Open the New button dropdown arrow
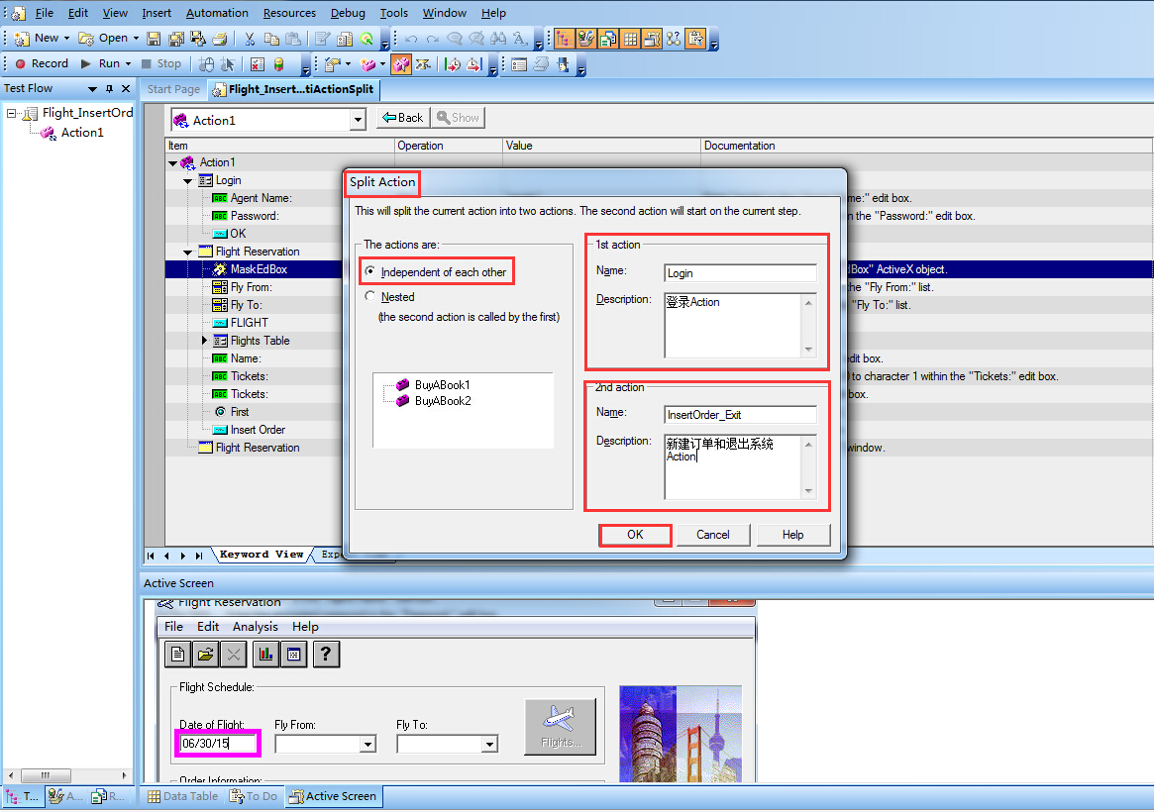Viewport: 1154px width, 812px height. point(66,39)
